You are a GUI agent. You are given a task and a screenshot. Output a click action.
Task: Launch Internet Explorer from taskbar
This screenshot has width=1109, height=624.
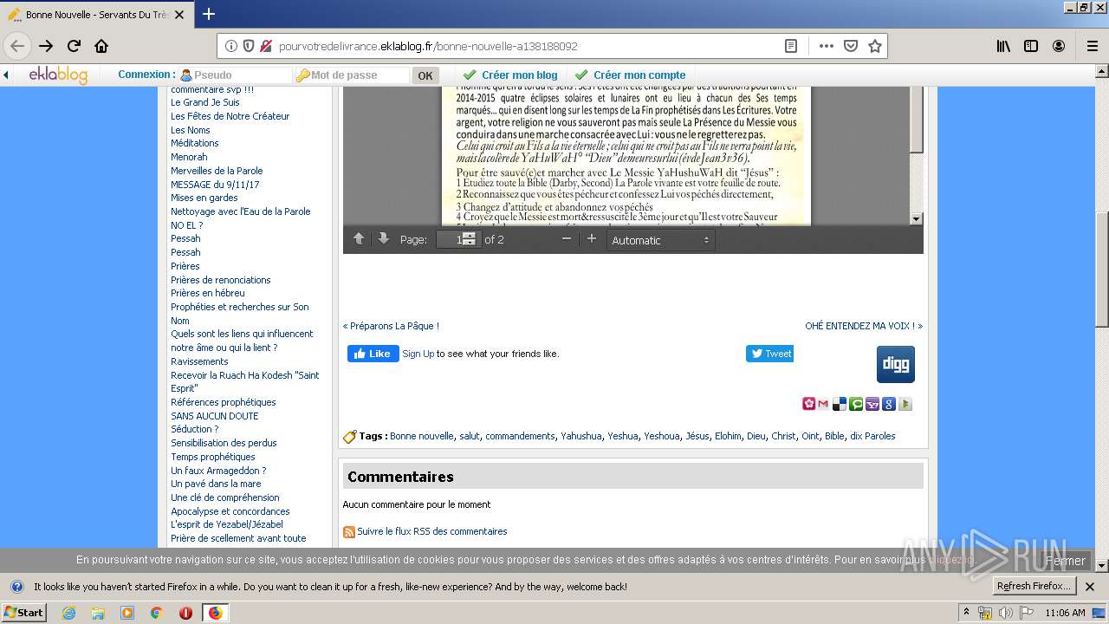(69, 613)
